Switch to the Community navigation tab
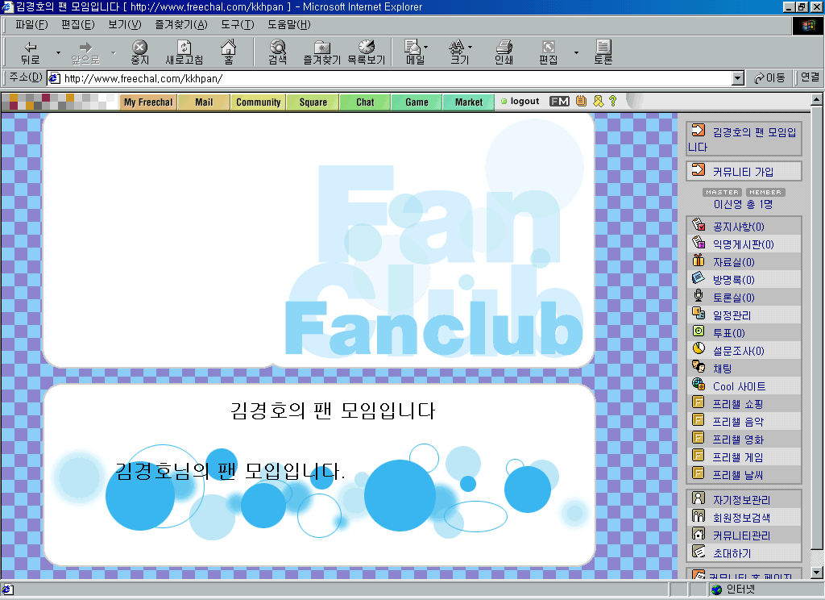The width and height of the screenshot is (825, 600). tap(259, 102)
